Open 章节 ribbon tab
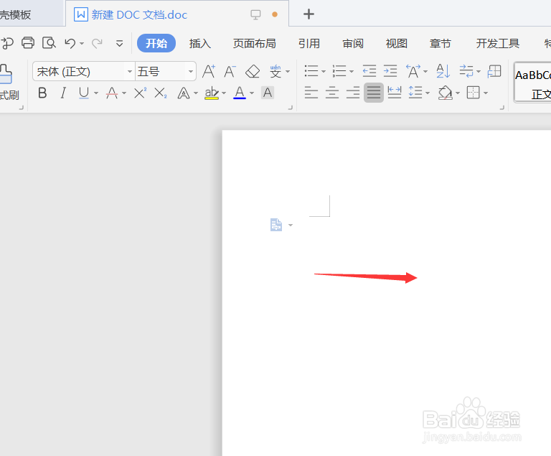The image size is (551, 456). click(441, 43)
